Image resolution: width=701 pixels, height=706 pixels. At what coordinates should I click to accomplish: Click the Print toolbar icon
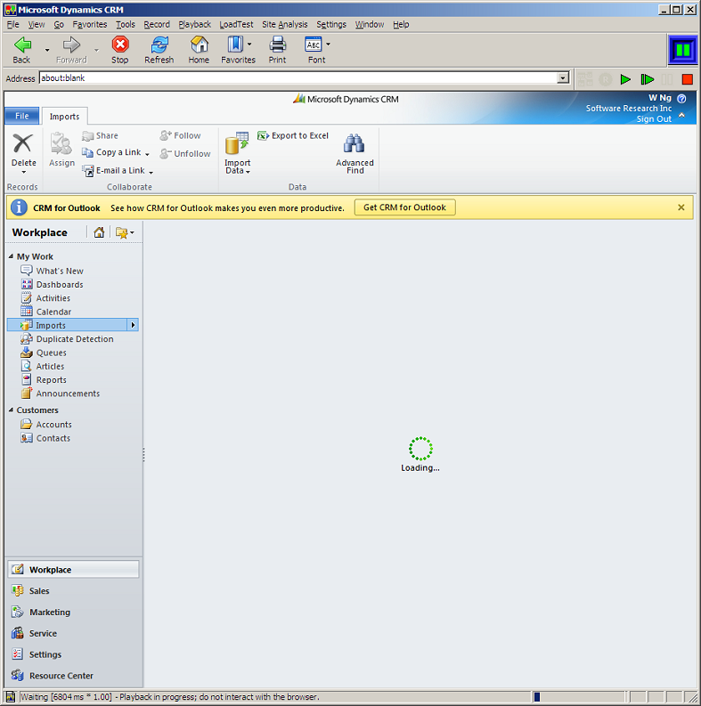click(278, 45)
